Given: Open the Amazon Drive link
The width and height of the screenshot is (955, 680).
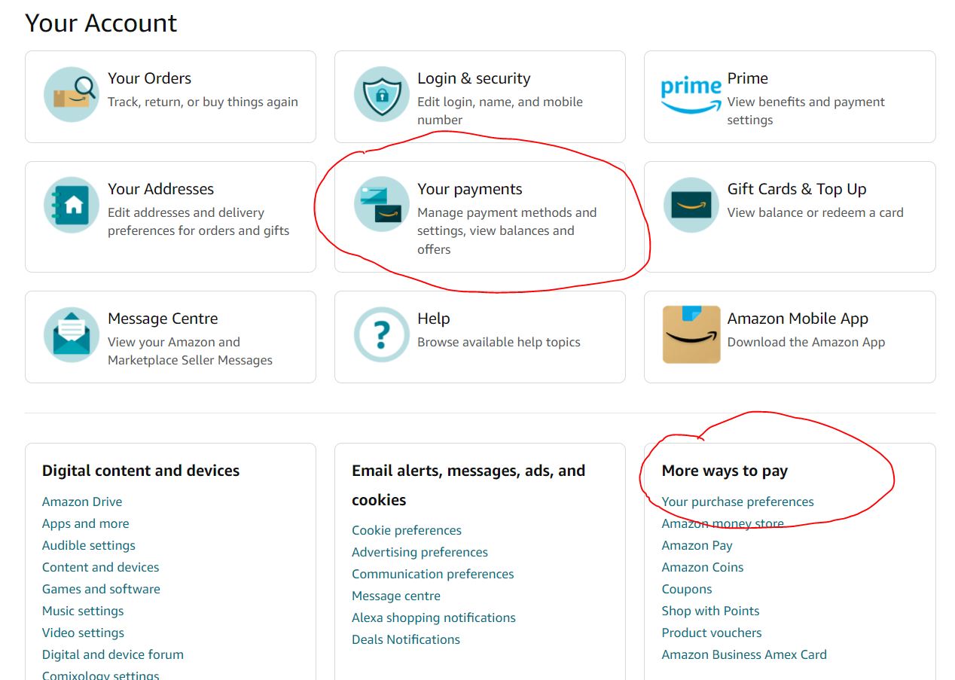Looking at the screenshot, I should [x=82, y=502].
